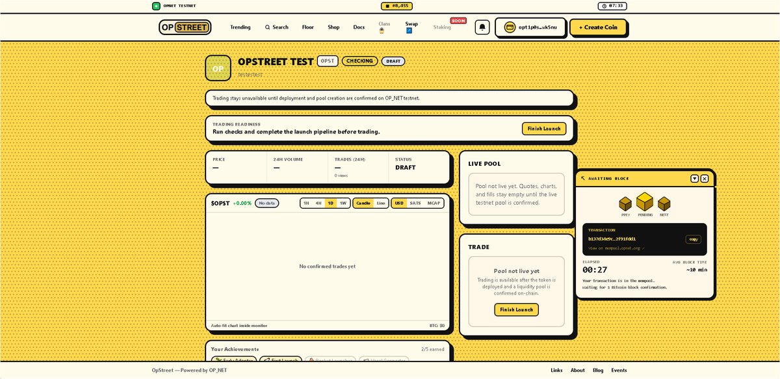Click the Swap external link icon
The height and width of the screenshot is (379, 780).
pyautogui.click(x=409, y=31)
